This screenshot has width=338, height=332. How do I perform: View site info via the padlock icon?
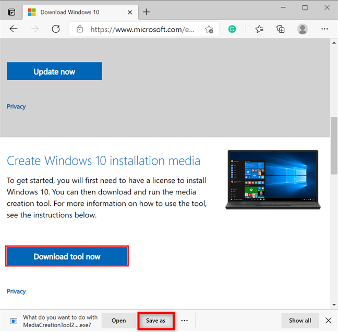80,29
